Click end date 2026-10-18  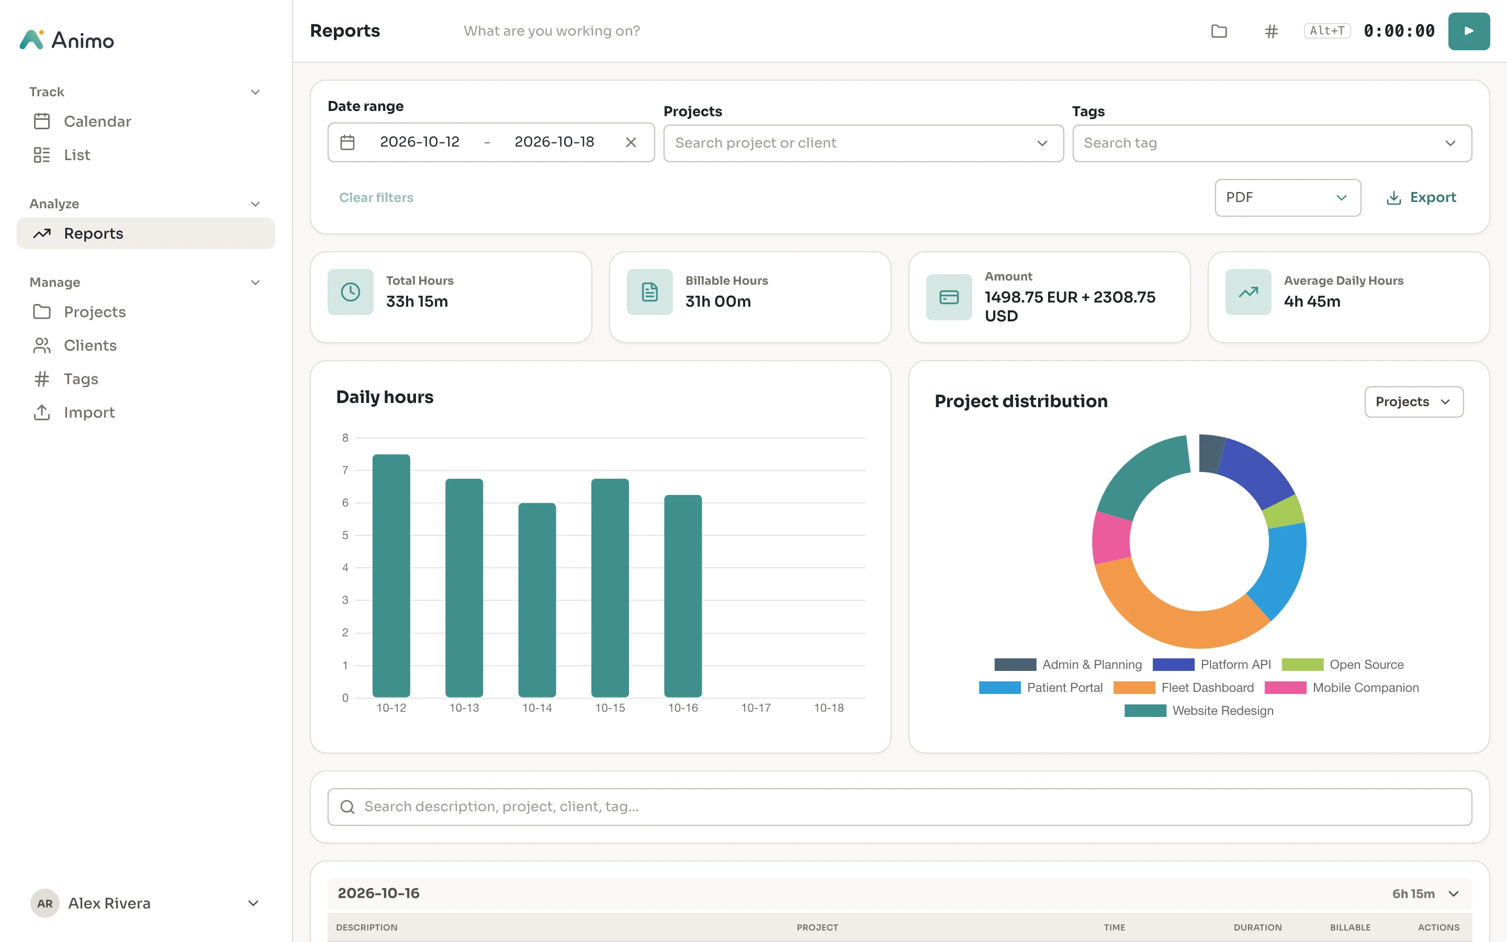coord(554,142)
